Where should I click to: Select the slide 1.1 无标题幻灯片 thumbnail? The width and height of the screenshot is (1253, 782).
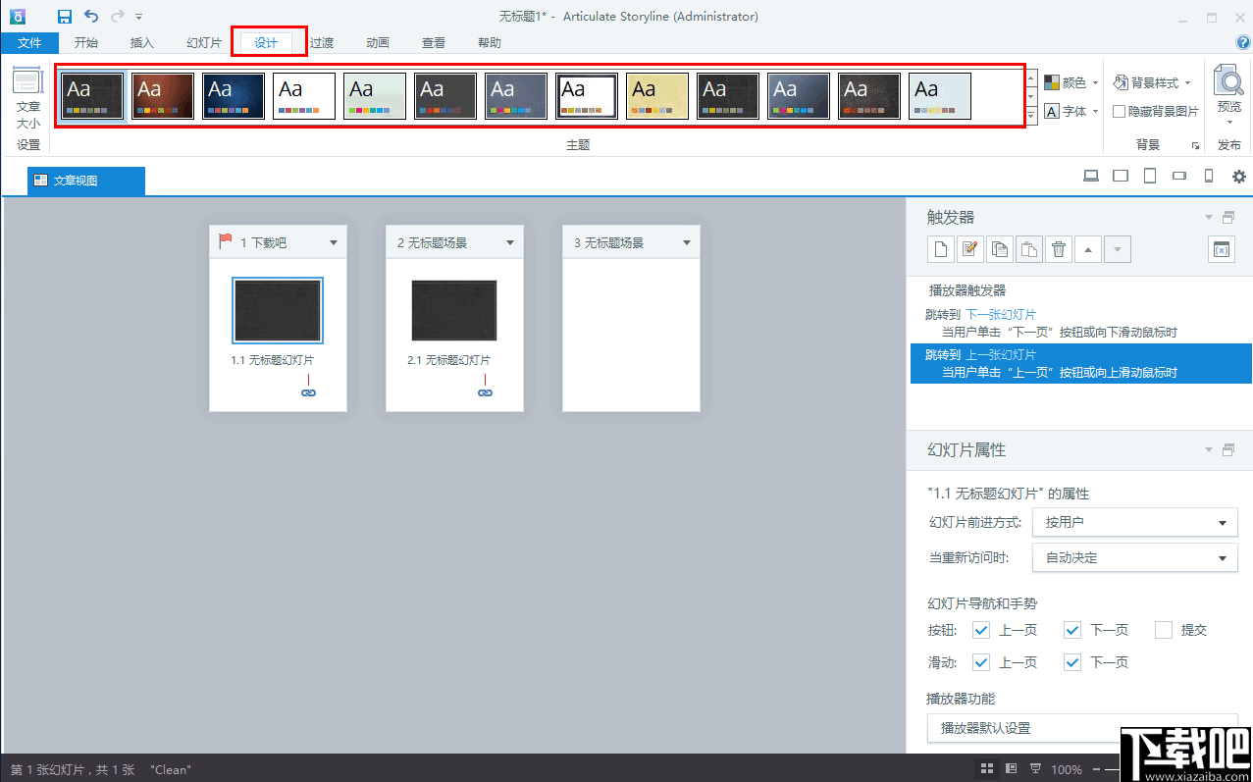click(278, 310)
